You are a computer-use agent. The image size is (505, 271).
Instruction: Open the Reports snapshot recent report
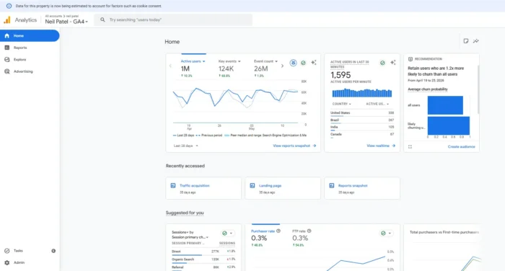tap(362, 188)
